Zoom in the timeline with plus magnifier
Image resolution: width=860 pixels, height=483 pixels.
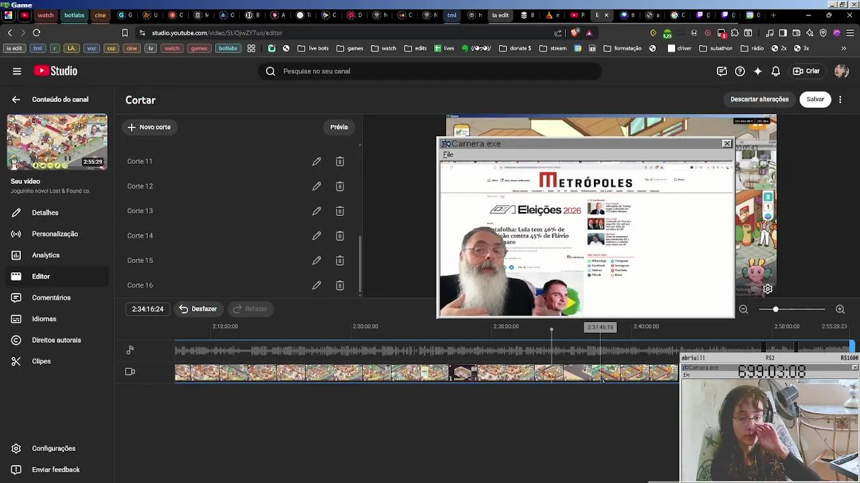(840, 309)
